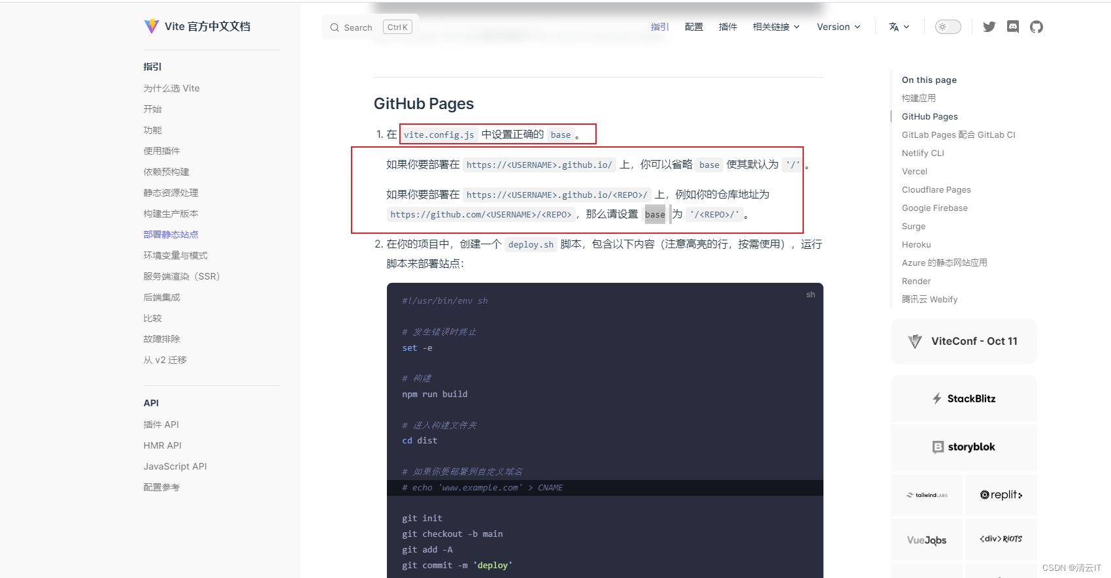
Task: Click the deploy.sh inline code
Action: (531, 244)
